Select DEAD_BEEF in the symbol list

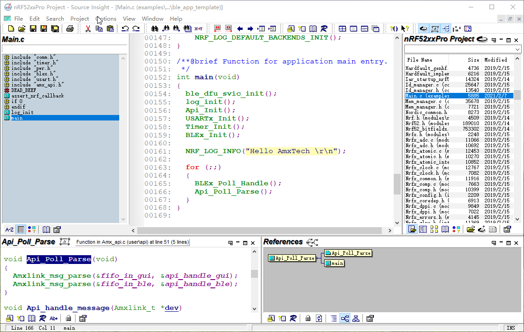(24, 91)
